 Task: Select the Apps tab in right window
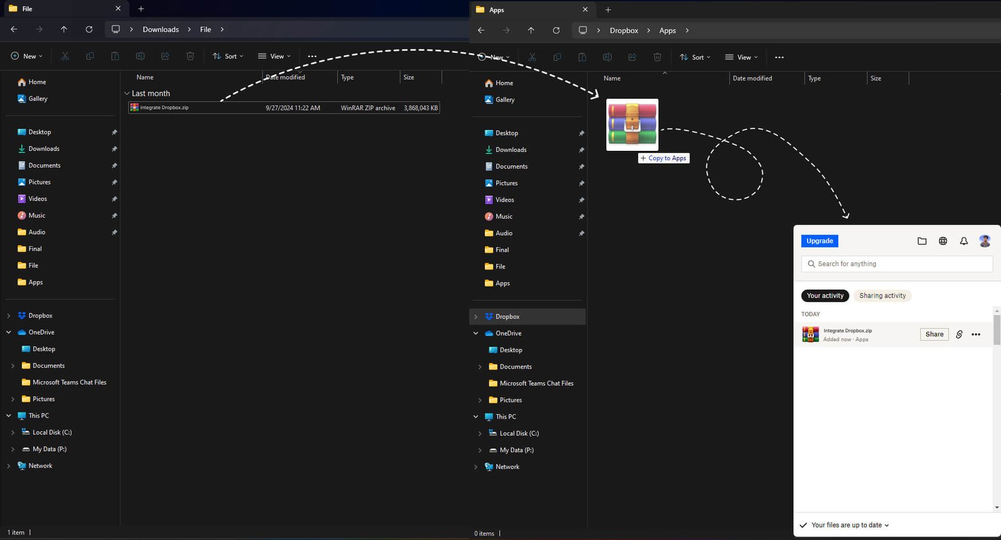532,9
